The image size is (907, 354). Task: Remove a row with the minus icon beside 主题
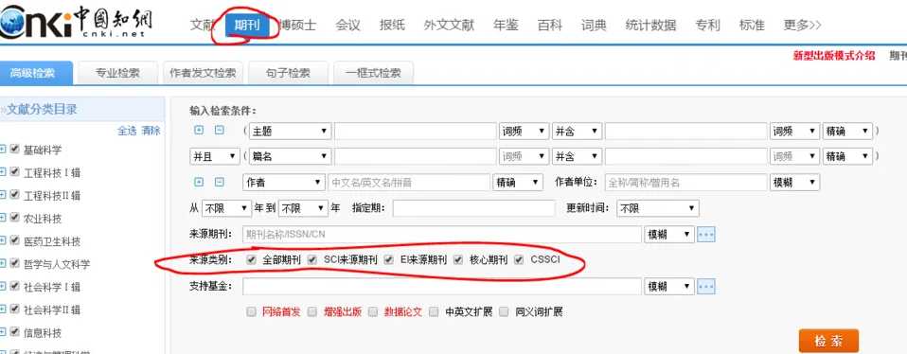[220, 131]
